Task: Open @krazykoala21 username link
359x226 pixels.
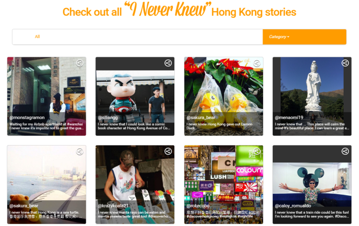Action: [113, 206]
